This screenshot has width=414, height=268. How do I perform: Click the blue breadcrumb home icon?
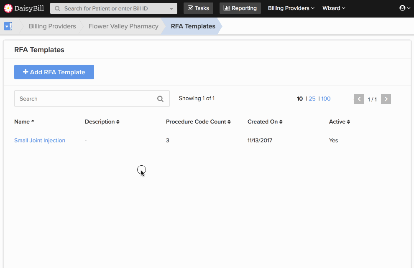click(x=8, y=26)
